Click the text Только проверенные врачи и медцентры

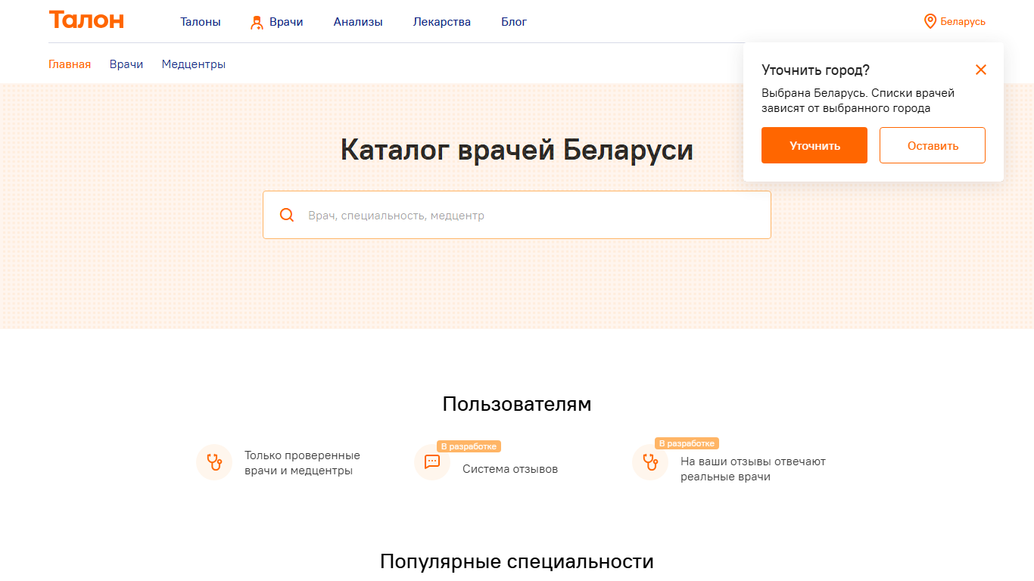pyautogui.click(x=302, y=463)
